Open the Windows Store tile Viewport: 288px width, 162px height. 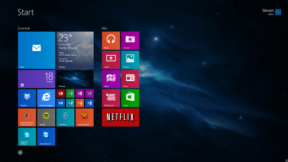tap(130, 98)
